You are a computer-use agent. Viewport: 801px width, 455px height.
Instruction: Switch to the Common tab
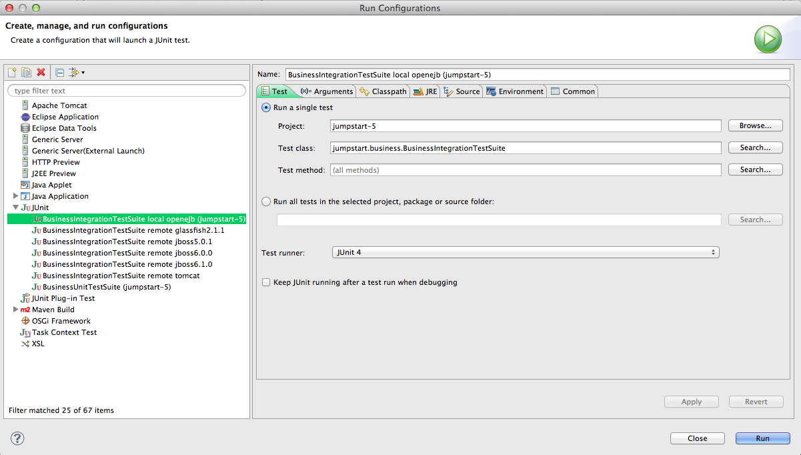(x=572, y=91)
